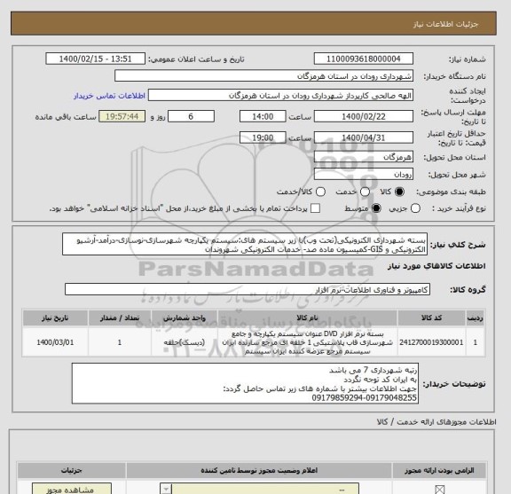Choose متوسط purchase process radio
Image resolution: width=511 pixels, height=494 pixels.
pos(376,208)
